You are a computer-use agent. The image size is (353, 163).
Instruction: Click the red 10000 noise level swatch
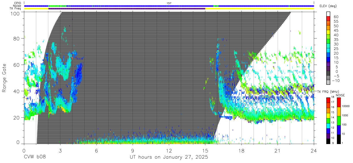click(338, 103)
